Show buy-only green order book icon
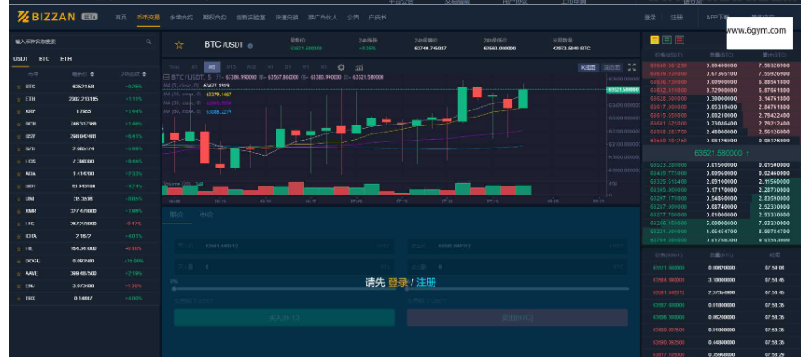The width and height of the screenshot is (801, 357). pos(667,40)
